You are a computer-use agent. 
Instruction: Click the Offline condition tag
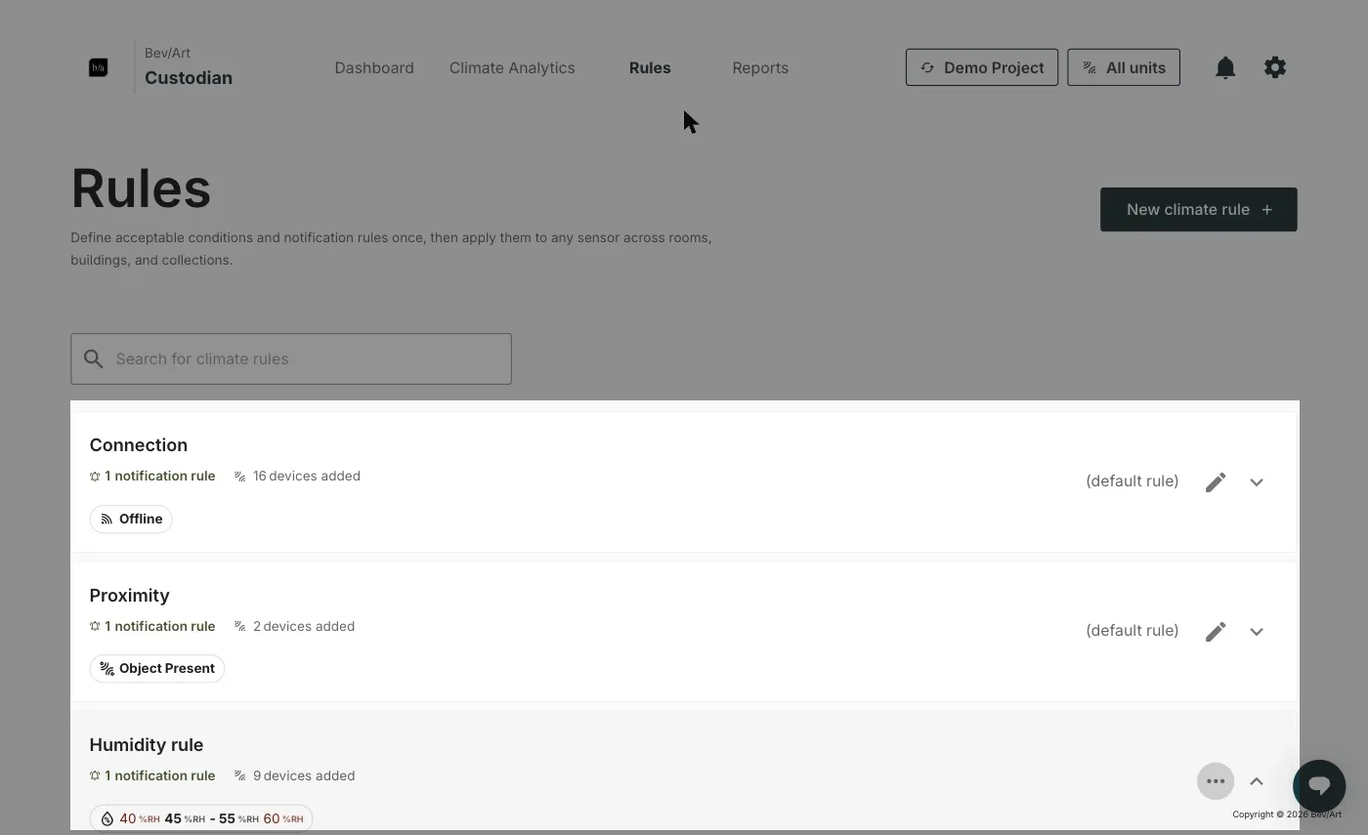pos(131,519)
